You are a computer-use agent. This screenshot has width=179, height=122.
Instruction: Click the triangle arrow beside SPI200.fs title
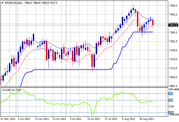[2, 3]
